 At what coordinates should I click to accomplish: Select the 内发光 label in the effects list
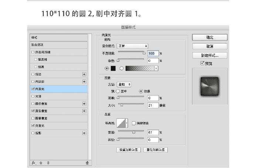(40, 89)
